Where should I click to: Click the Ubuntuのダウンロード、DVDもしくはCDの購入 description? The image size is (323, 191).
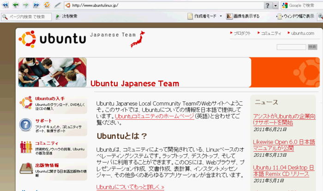(x=60, y=106)
